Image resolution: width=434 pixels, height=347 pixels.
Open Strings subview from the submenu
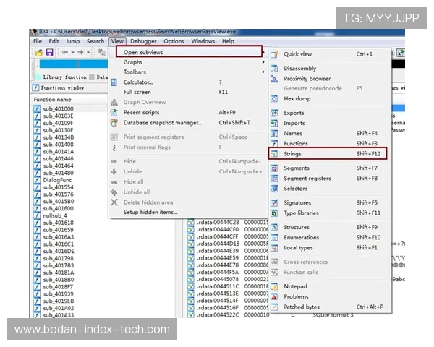(x=293, y=153)
